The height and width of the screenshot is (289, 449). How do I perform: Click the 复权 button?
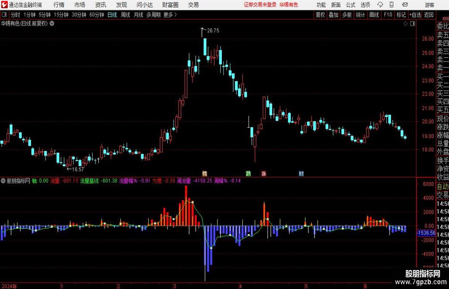320,15
